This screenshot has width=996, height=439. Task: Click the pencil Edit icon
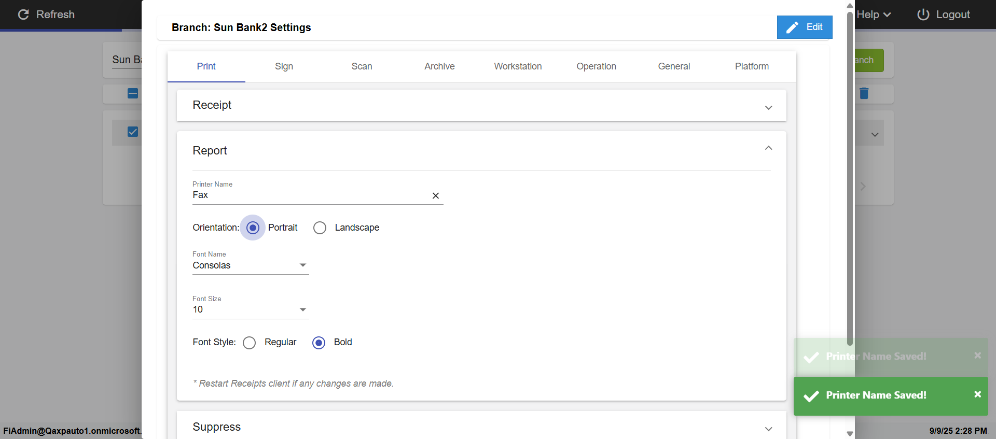coord(792,27)
